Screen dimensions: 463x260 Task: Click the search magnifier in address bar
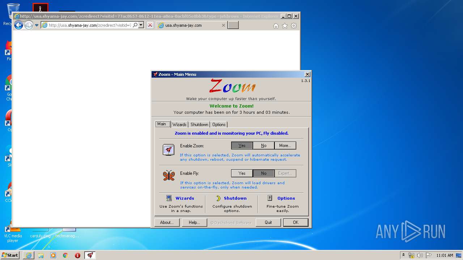(135, 25)
